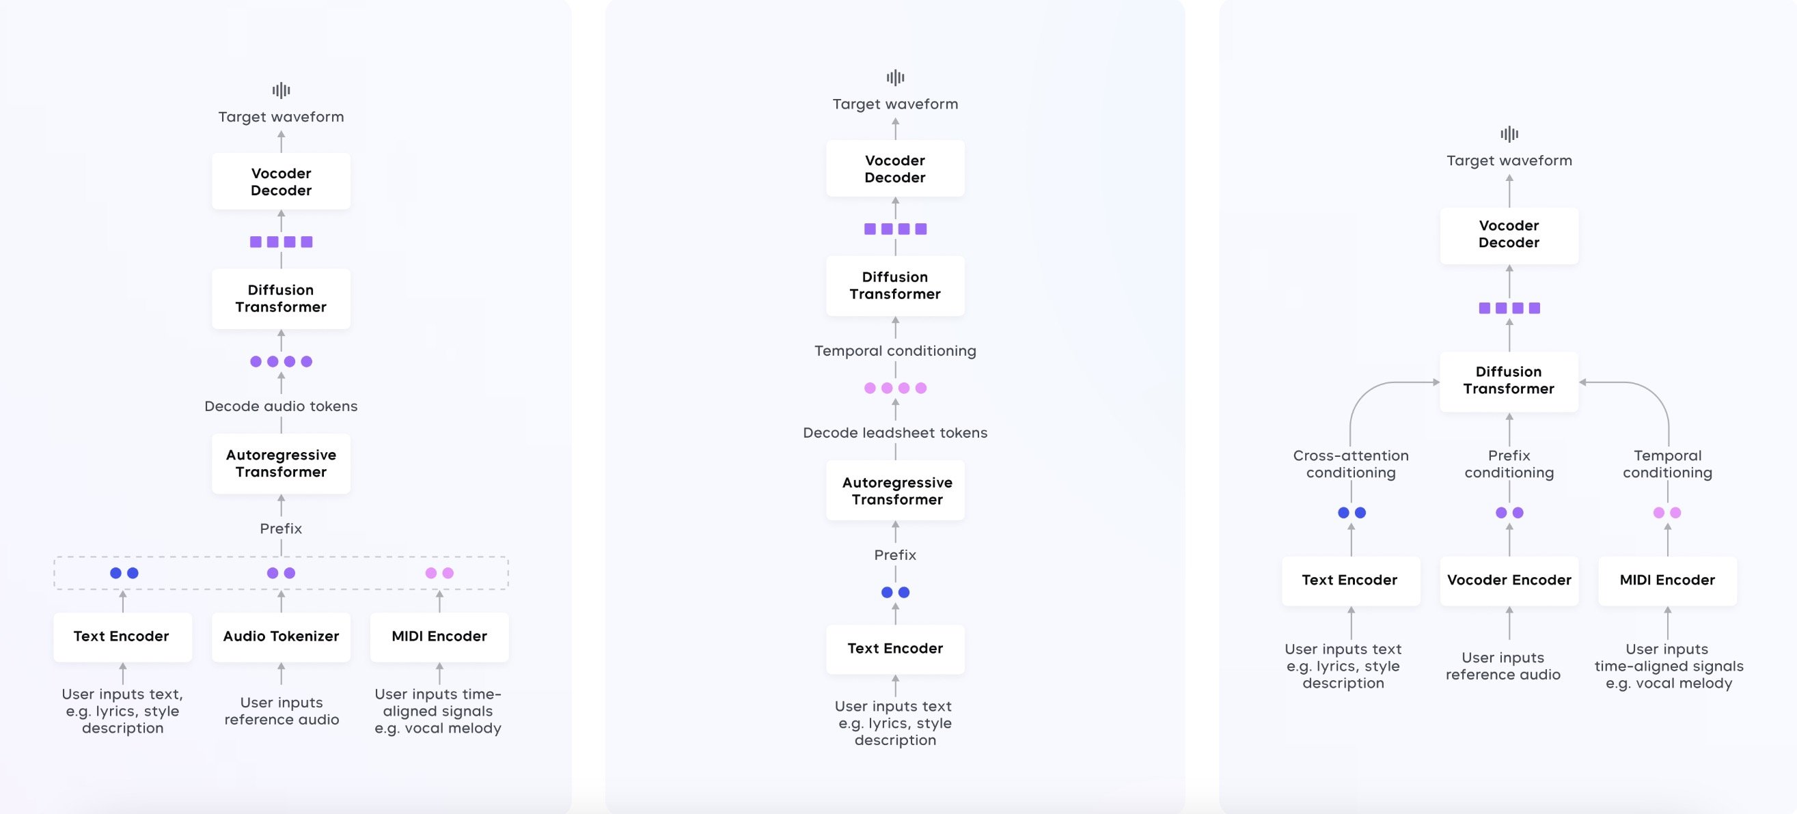Click the middle diagram's Text Encoder box
The height and width of the screenshot is (814, 1797).
click(x=895, y=649)
